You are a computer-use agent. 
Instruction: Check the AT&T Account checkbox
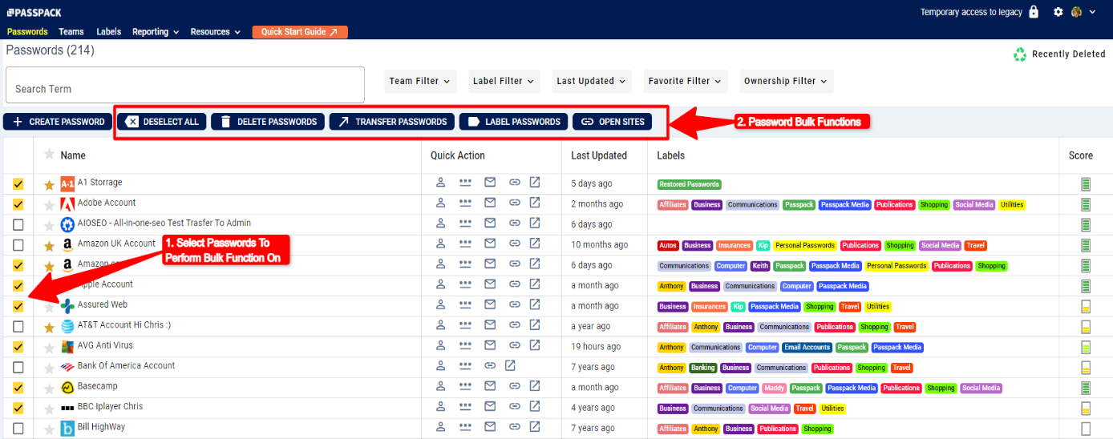coord(18,327)
